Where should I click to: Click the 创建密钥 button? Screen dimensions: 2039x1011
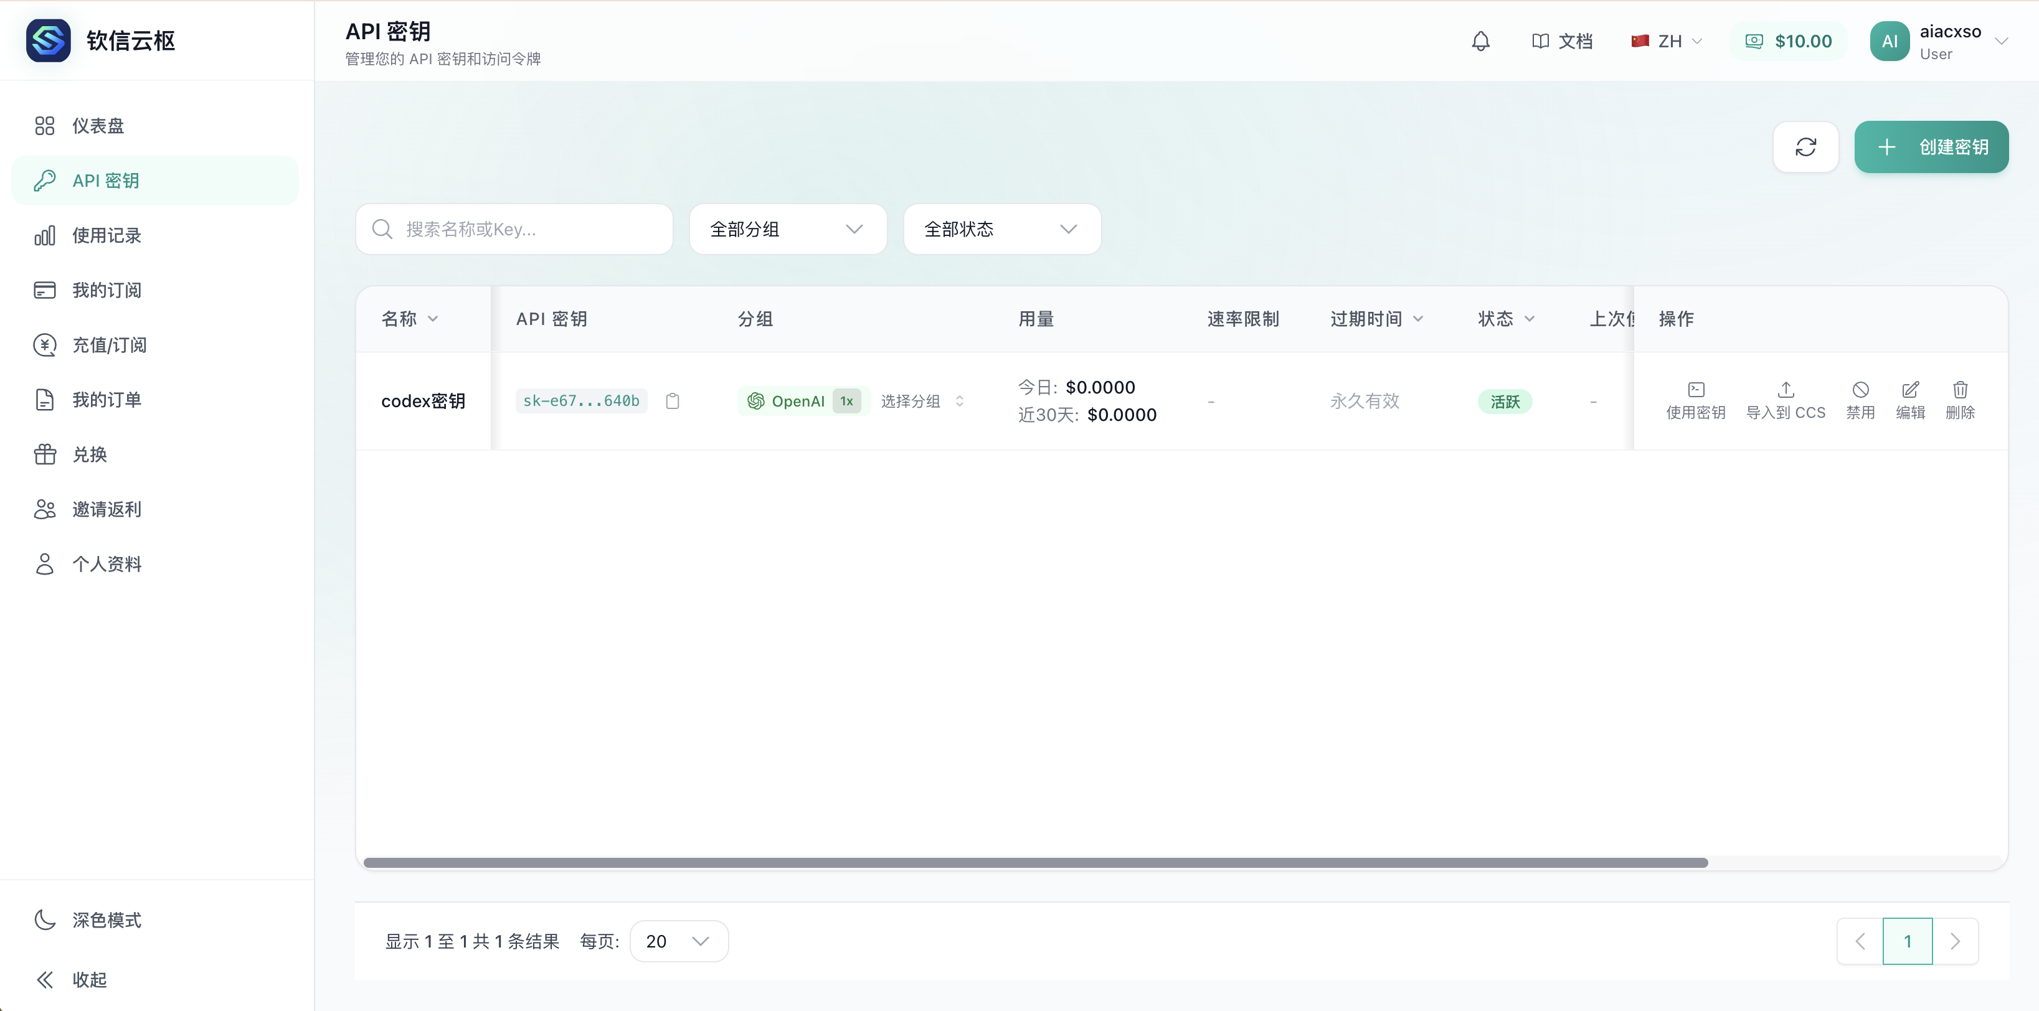point(1931,147)
